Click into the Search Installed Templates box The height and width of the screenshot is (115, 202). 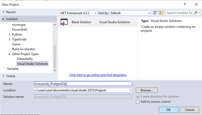click(x=180, y=13)
